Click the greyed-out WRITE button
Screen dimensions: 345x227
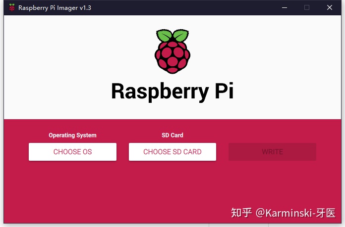[273, 152]
